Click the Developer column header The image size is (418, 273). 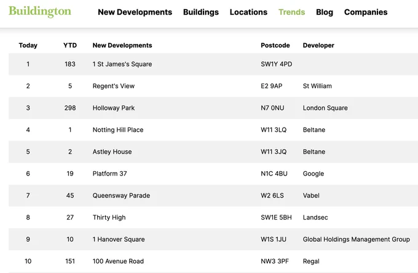318,45
